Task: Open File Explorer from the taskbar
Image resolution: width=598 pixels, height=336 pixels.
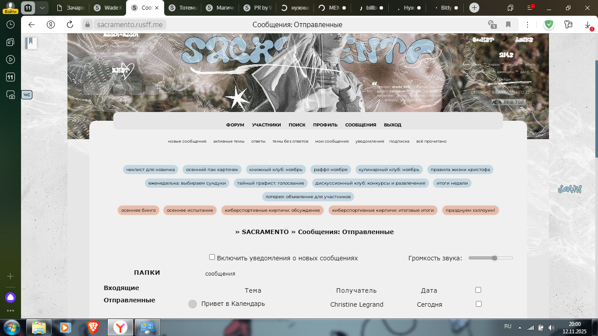Action: (39, 327)
